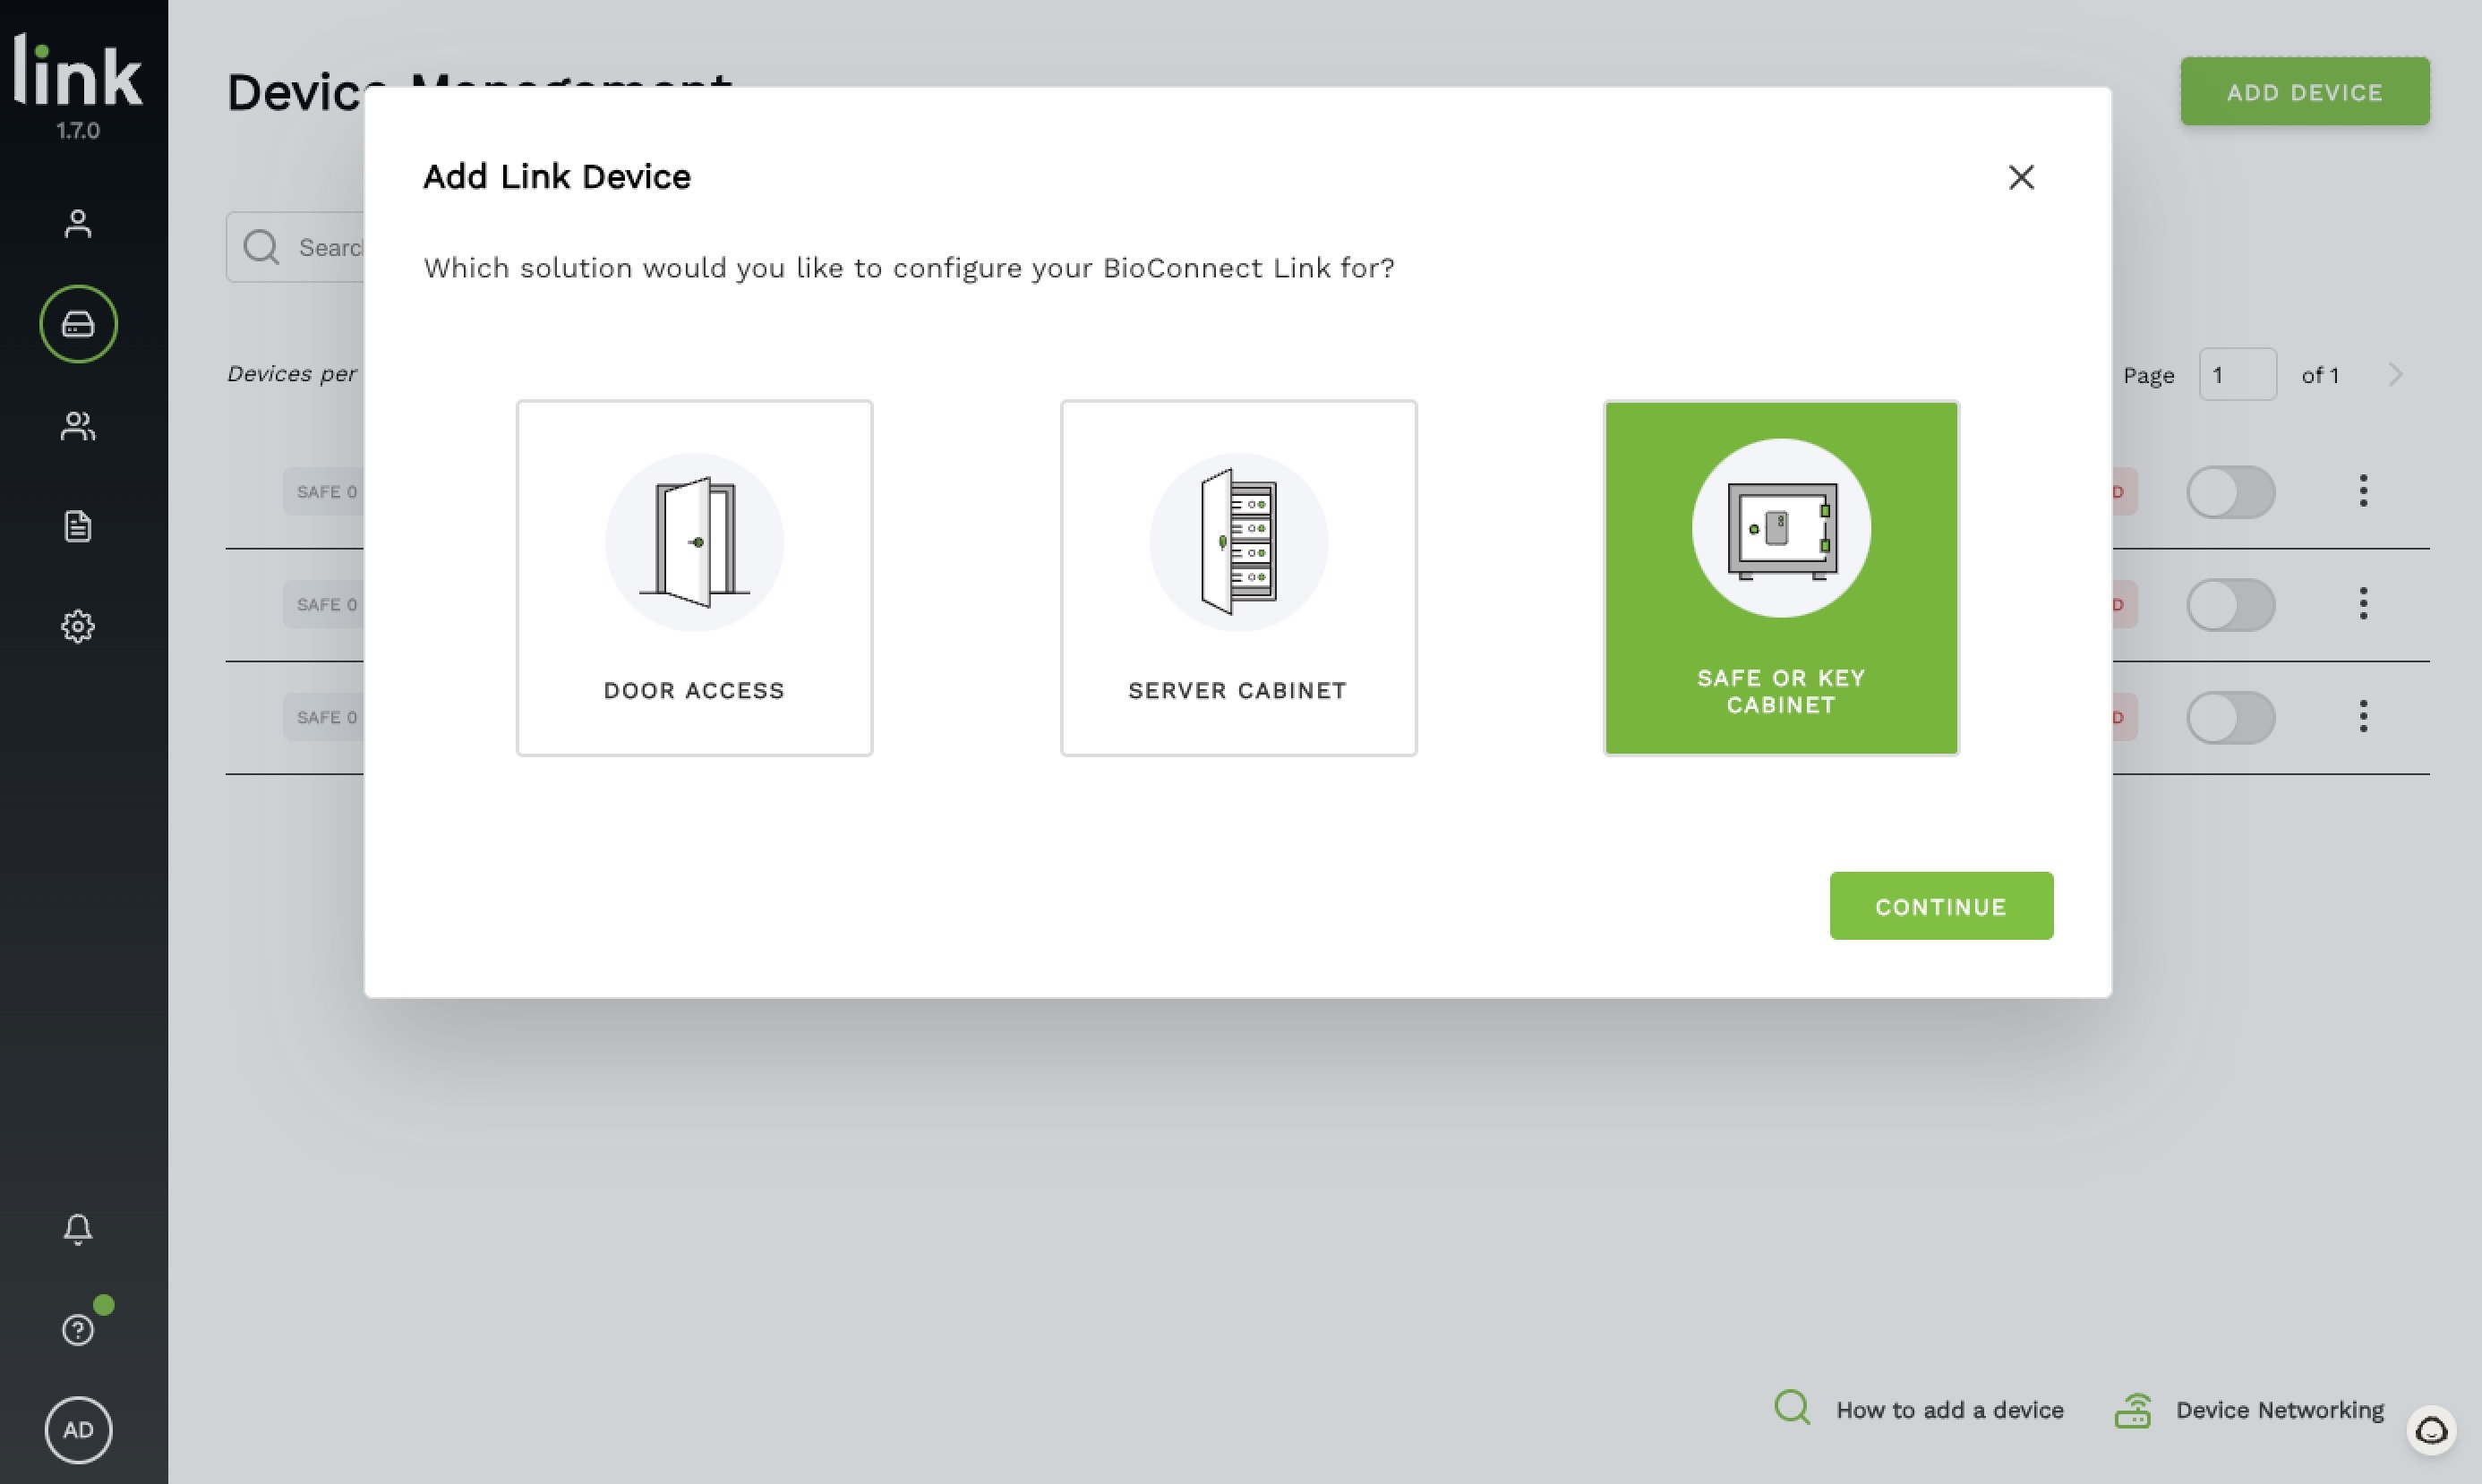
Task: Toggle the second device row switch
Action: 2231,605
